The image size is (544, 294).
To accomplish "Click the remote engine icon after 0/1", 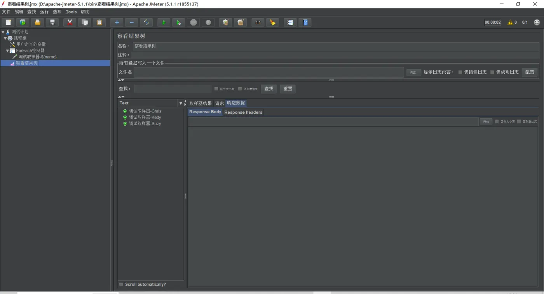I will click(537, 22).
